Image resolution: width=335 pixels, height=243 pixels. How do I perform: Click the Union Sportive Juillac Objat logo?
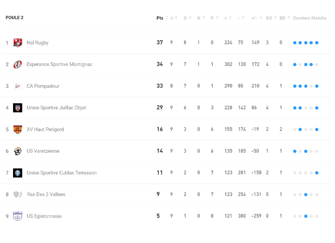click(x=18, y=108)
